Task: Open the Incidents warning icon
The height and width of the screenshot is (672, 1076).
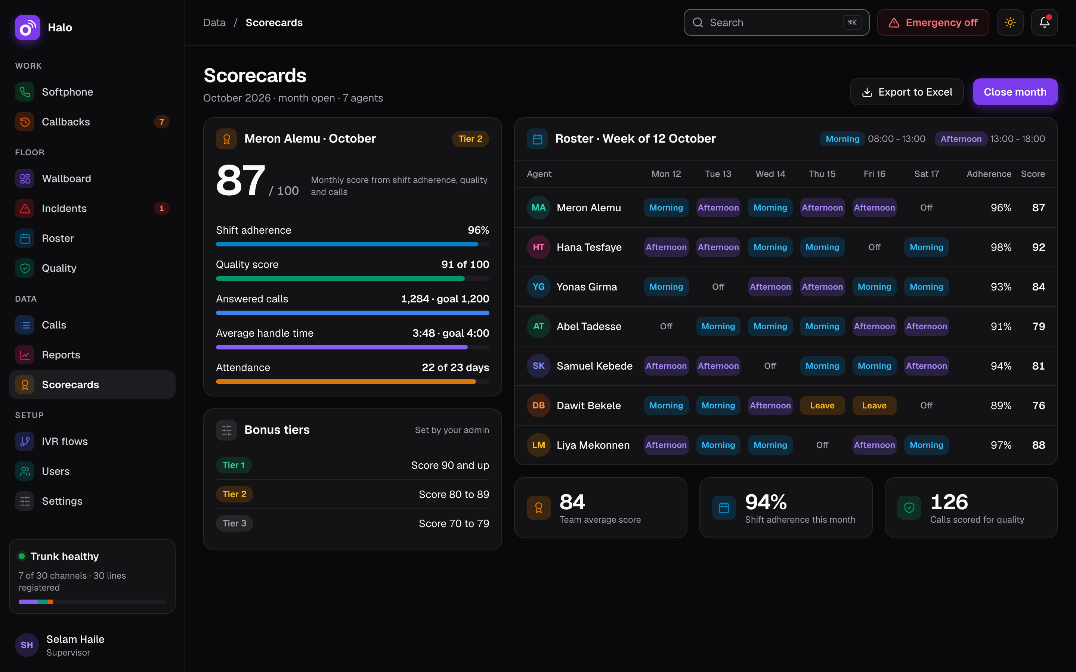Action: tap(25, 208)
